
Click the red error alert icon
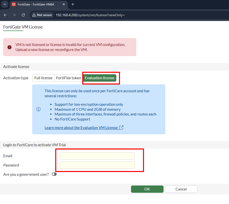pos(9,47)
